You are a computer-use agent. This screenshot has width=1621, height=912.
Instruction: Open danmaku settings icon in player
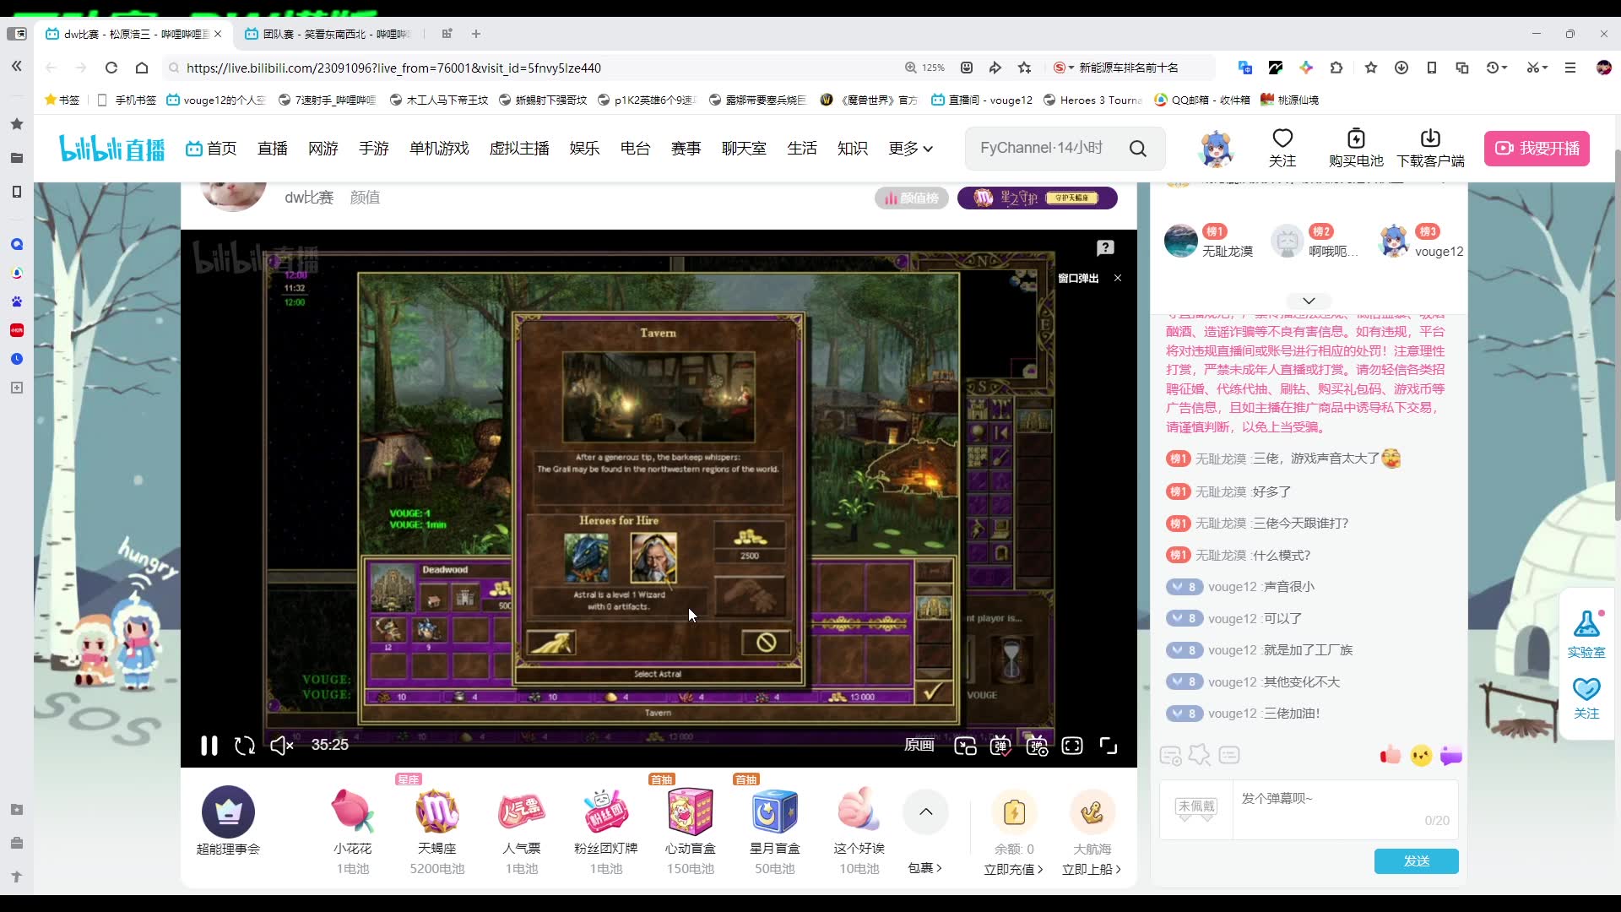(x=1037, y=746)
